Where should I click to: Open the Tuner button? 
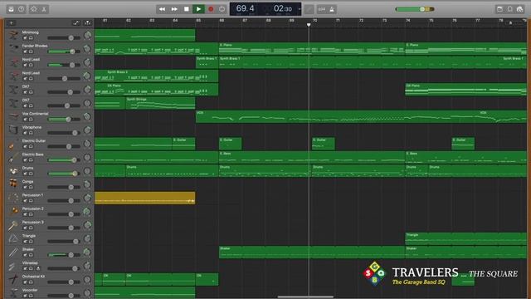tap(309, 9)
